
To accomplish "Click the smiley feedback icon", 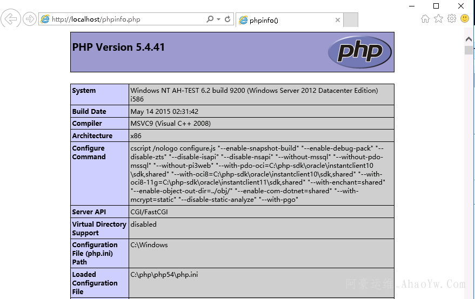I will pyautogui.click(x=465, y=19).
